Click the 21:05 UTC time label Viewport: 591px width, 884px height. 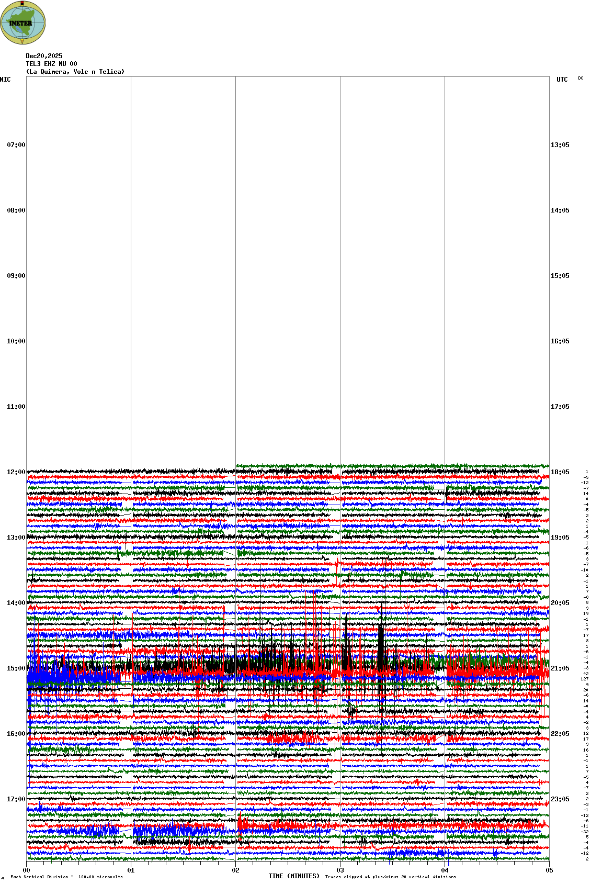(x=560, y=668)
